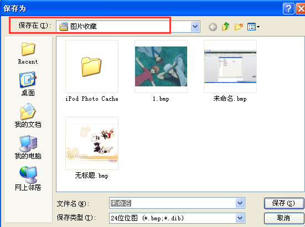Click the 无标题.bmp file name label

pos(92,176)
